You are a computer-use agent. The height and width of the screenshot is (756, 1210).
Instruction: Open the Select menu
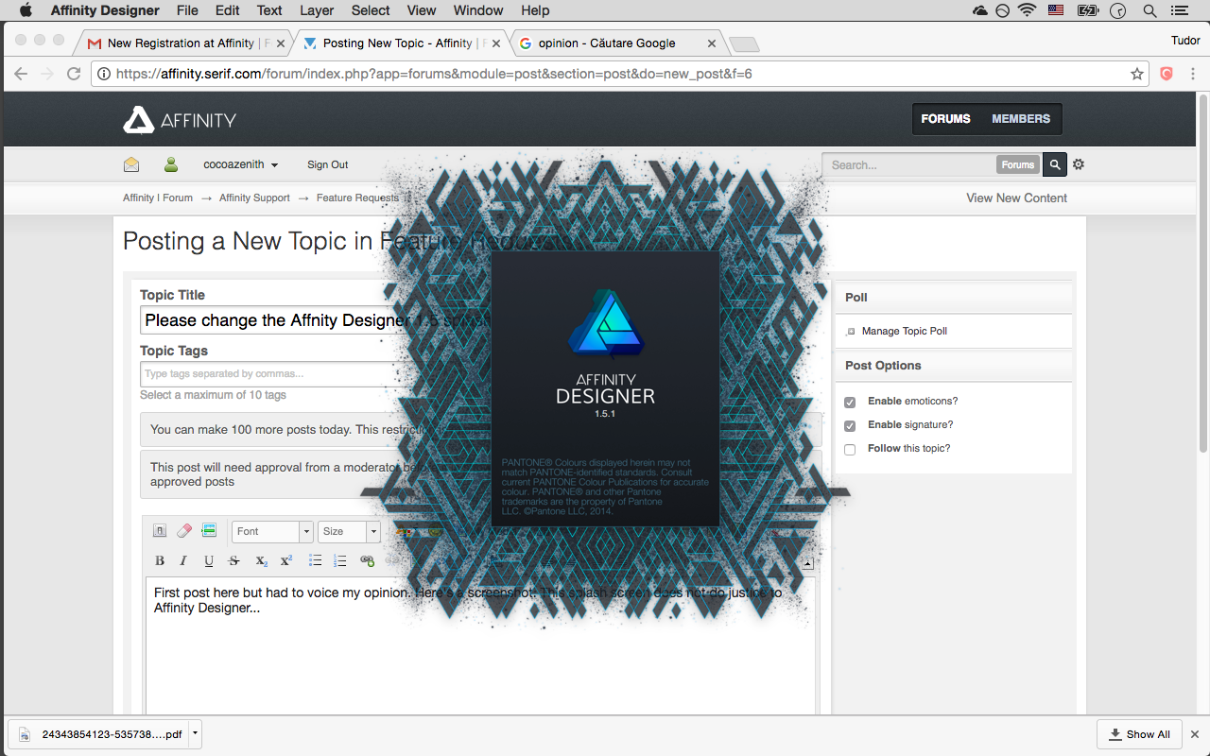(x=371, y=10)
